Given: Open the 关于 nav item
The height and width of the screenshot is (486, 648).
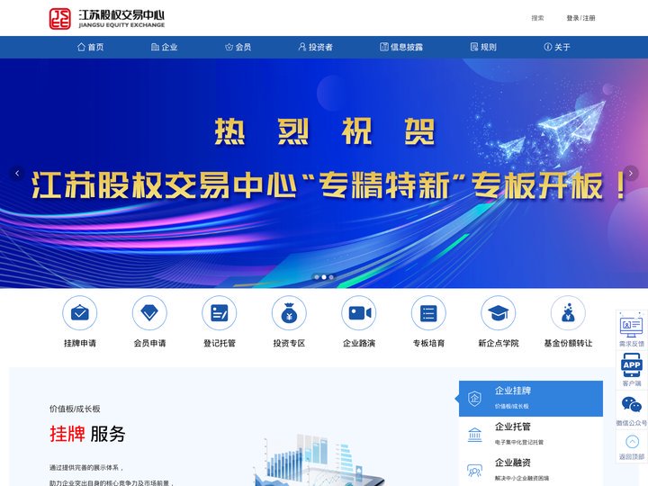Looking at the screenshot, I should pyautogui.click(x=557, y=47).
